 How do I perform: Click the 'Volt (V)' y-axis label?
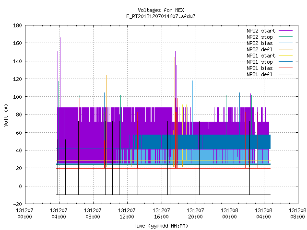[x=6, y=115]
